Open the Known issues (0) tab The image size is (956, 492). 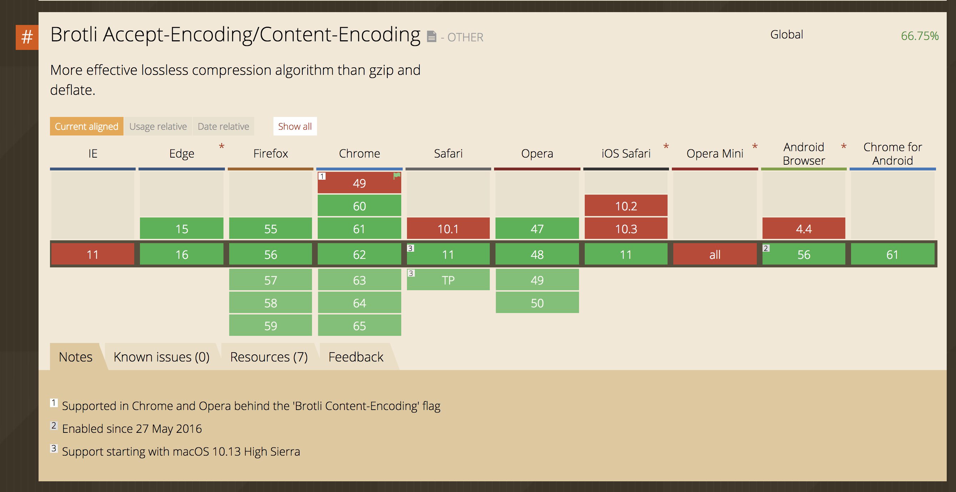pyautogui.click(x=161, y=357)
